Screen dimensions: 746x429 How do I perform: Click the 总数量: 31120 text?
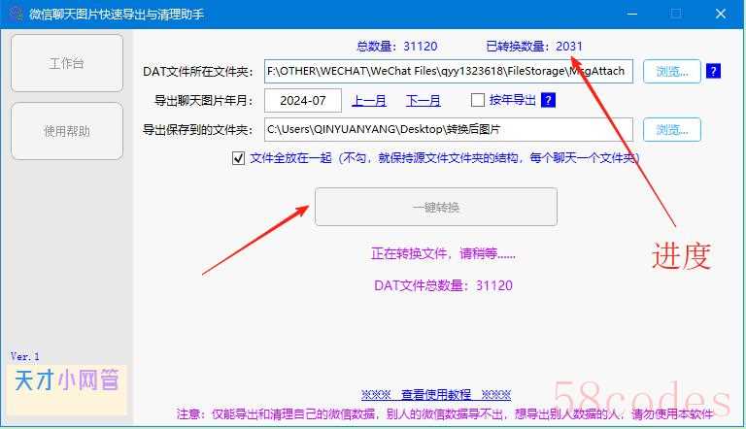pyautogui.click(x=396, y=47)
